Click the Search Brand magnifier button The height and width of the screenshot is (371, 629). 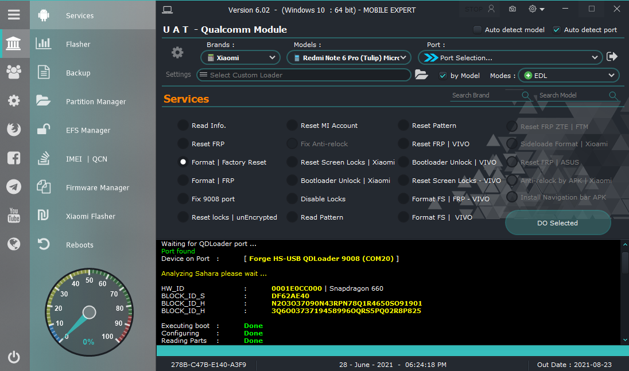pyautogui.click(x=526, y=95)
